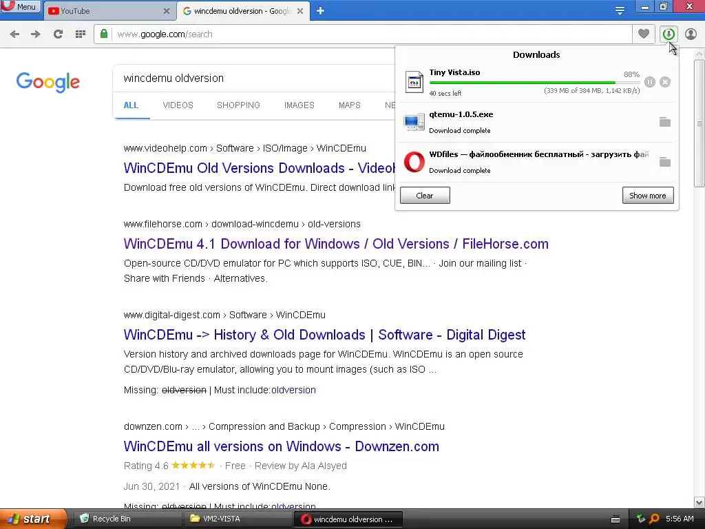Go forward to next page
Screen dimensions: 705x529
[36, 34]
